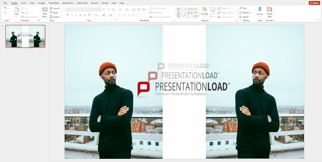Increase font size with larger A icon
This screenshot has width=322, height=162.
tap(104, 9)
